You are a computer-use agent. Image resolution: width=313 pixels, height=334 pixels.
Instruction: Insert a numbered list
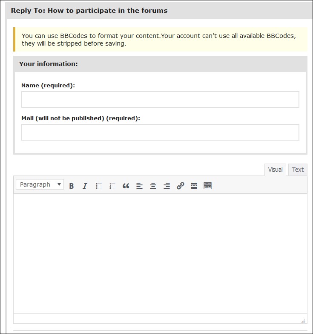coord(112,186)
